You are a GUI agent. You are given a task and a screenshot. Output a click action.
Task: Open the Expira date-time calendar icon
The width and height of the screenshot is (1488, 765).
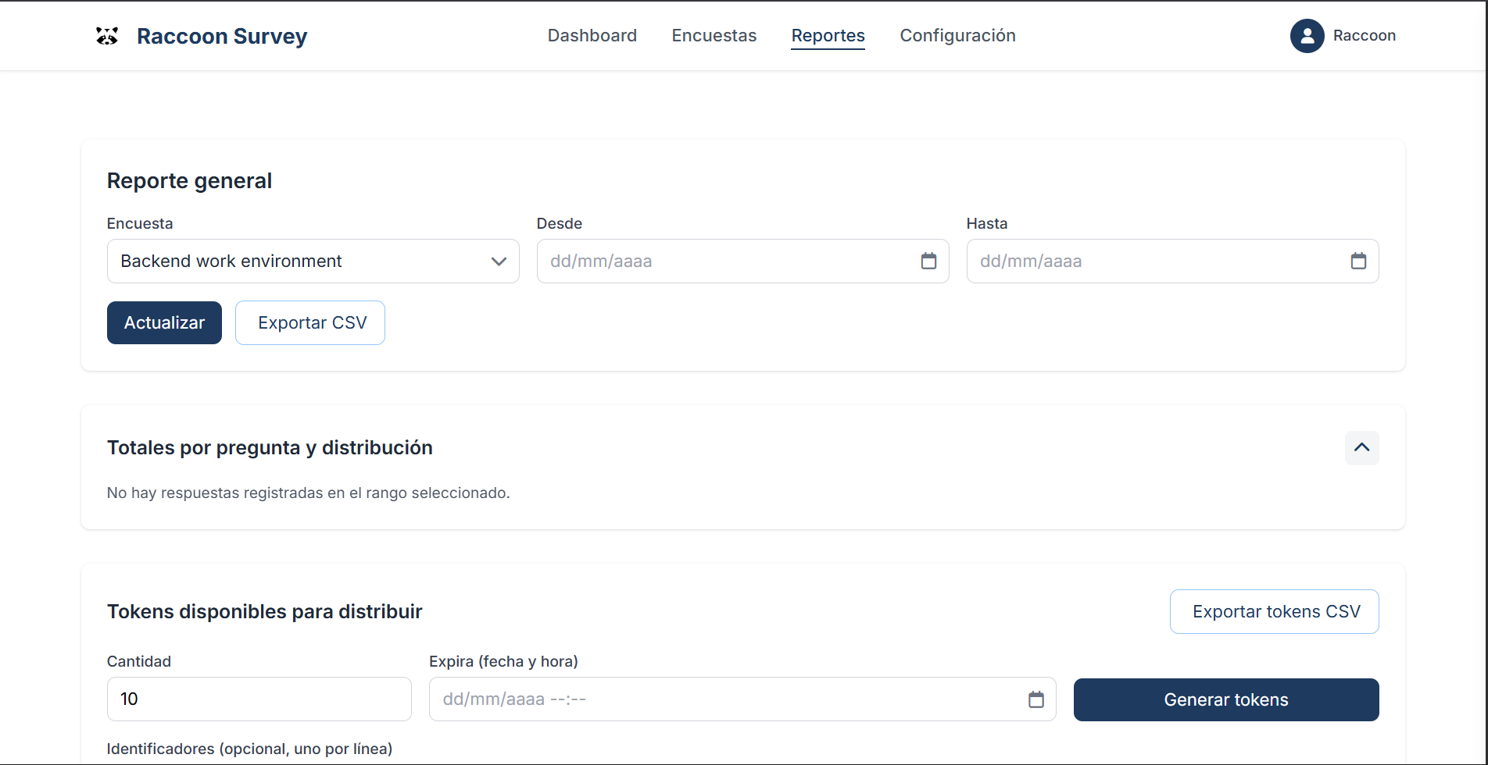coord(1036,699)
